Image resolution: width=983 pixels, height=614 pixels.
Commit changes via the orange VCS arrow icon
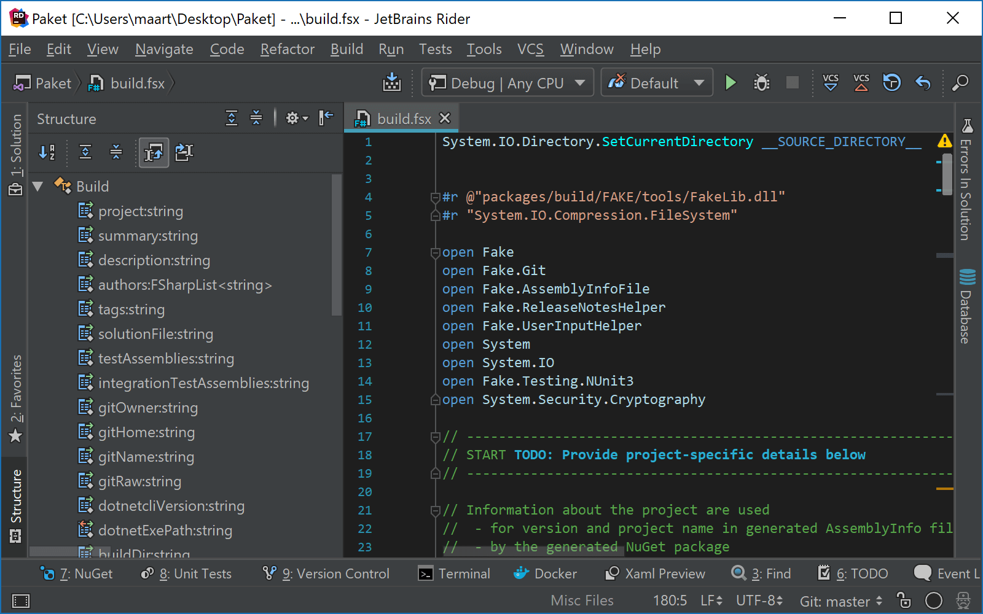pyautogui.click(x=861, y=82)
